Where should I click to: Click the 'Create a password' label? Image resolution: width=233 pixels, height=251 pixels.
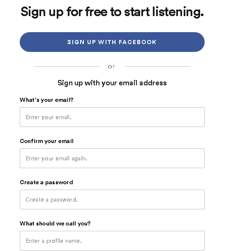click(46, 182)
